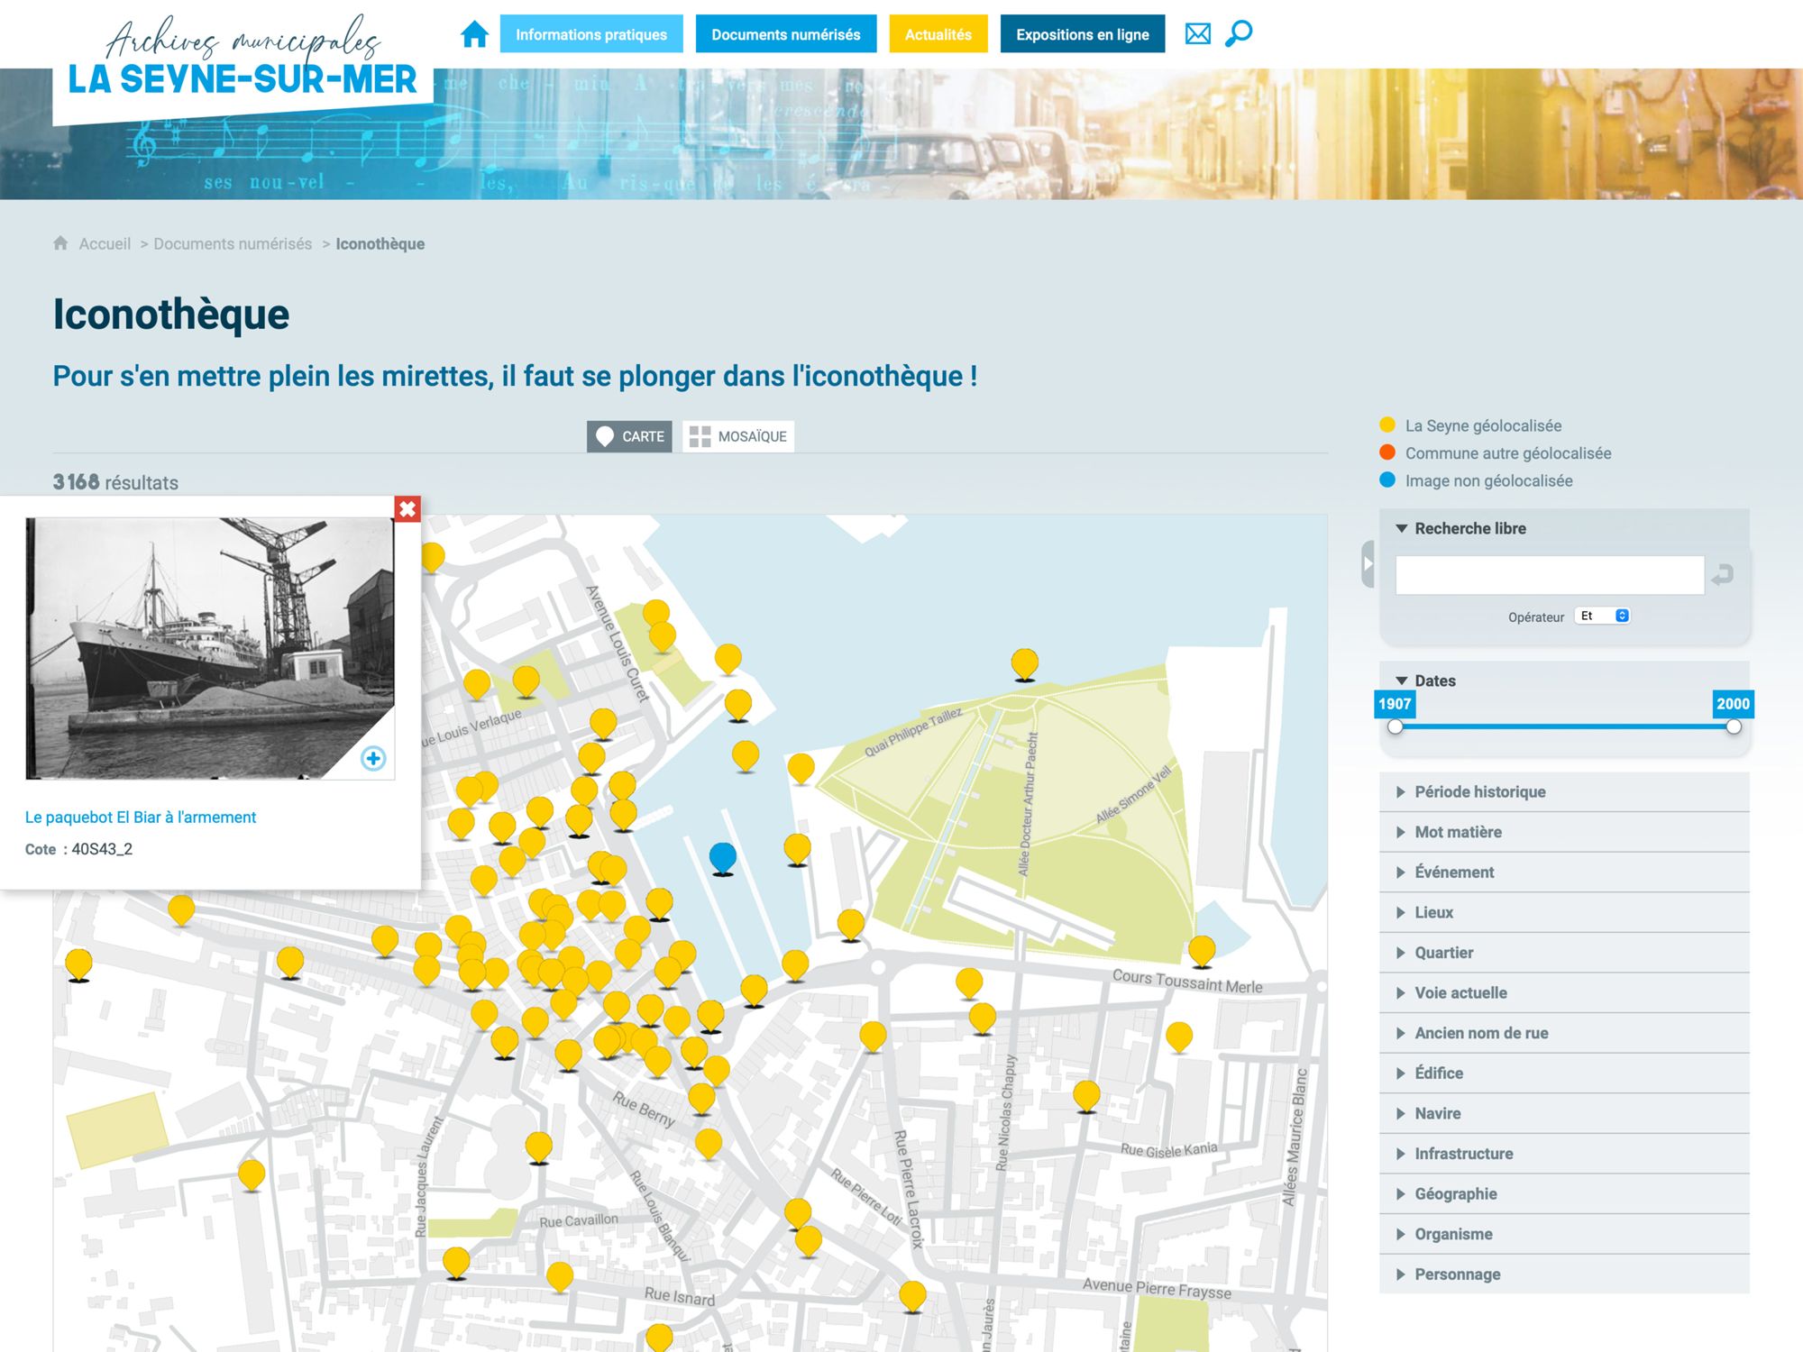Click the breadcrumb home icon
The image size is (1803, 1352).
[60, 243]
